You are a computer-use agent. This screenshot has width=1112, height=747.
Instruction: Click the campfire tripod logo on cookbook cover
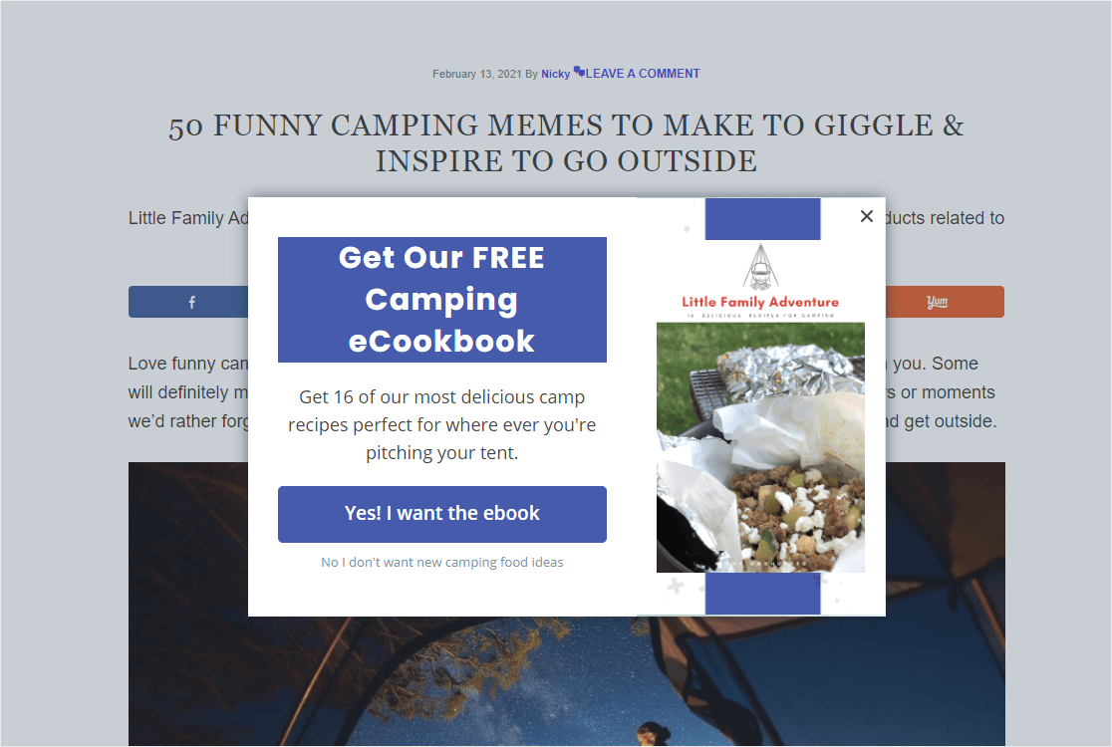pos(760,267)
